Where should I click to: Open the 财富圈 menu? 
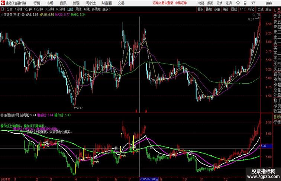pyautogui.click(x=107, y=3)
